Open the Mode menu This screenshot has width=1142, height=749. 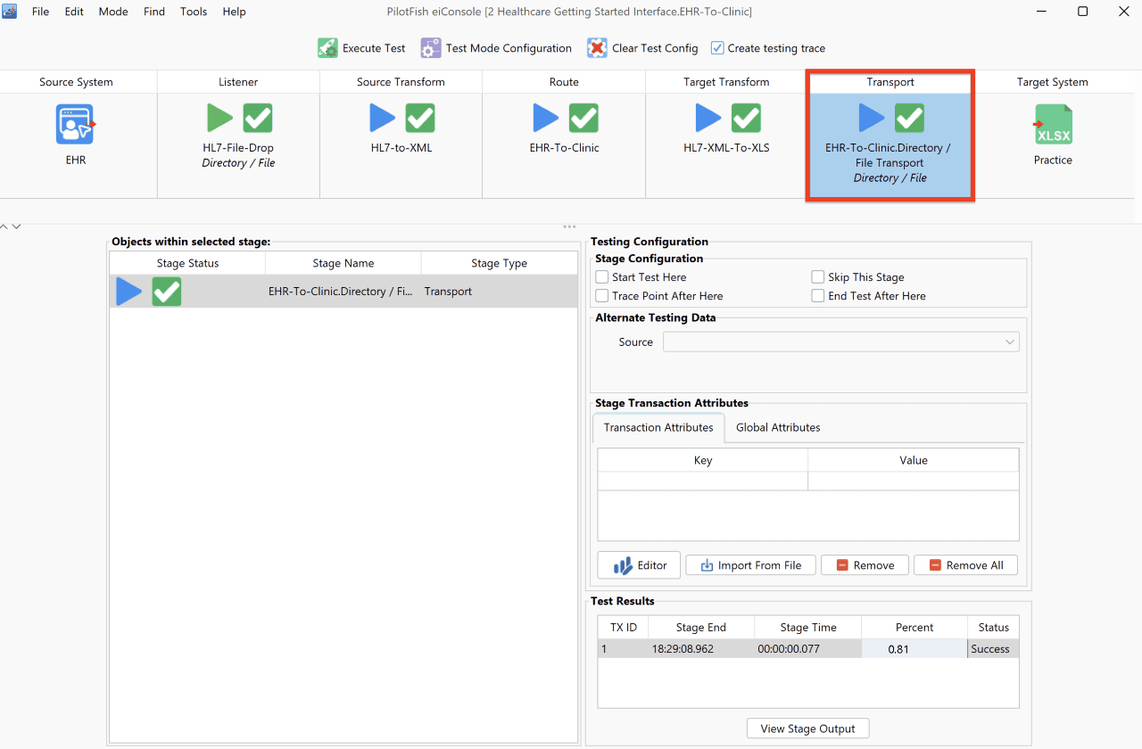[x=113, y=12]
